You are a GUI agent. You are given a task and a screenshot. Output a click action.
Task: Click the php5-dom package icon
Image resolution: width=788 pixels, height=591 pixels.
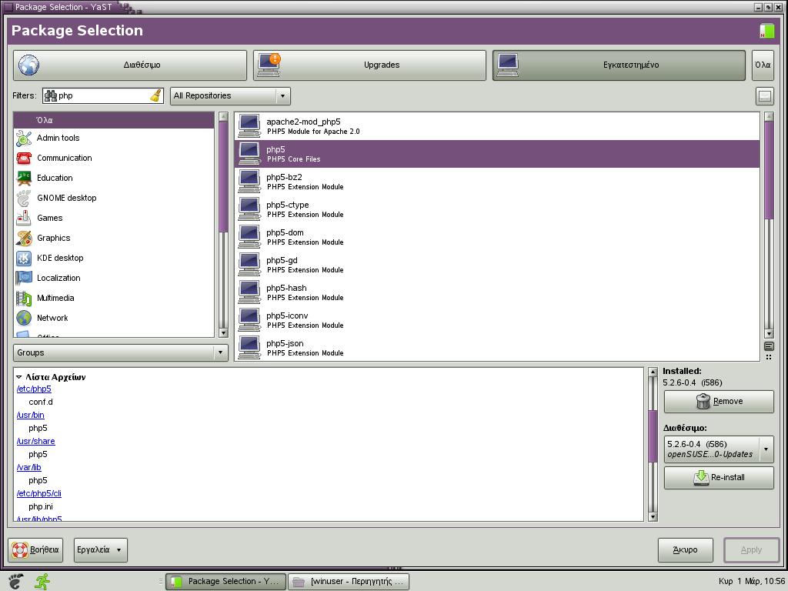point(249,237)
